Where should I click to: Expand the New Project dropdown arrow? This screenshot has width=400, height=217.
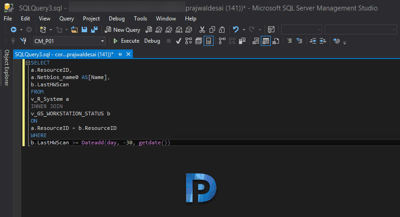(x=51, y=30)
